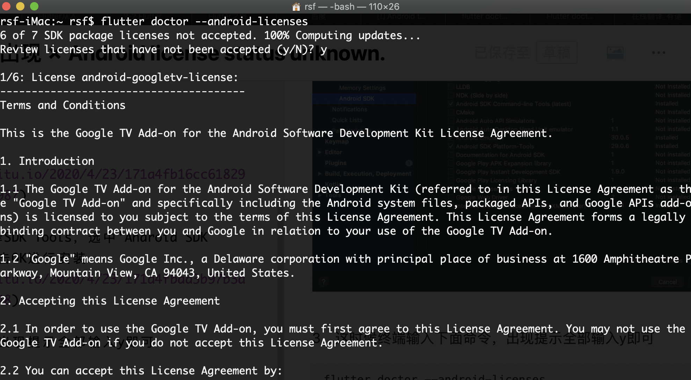Toggle Google Play APK Expansion library checkbox
This screenshot has height=380, width=691.
coord(451,163)
